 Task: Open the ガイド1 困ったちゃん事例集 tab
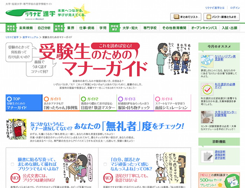tap(61, 103)
